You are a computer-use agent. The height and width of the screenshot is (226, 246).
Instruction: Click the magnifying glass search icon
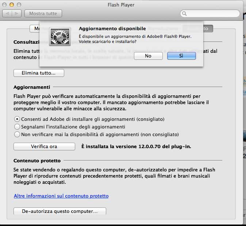(185, 13)
